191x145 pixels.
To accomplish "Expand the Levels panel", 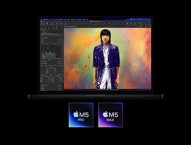I will point(41,40).
